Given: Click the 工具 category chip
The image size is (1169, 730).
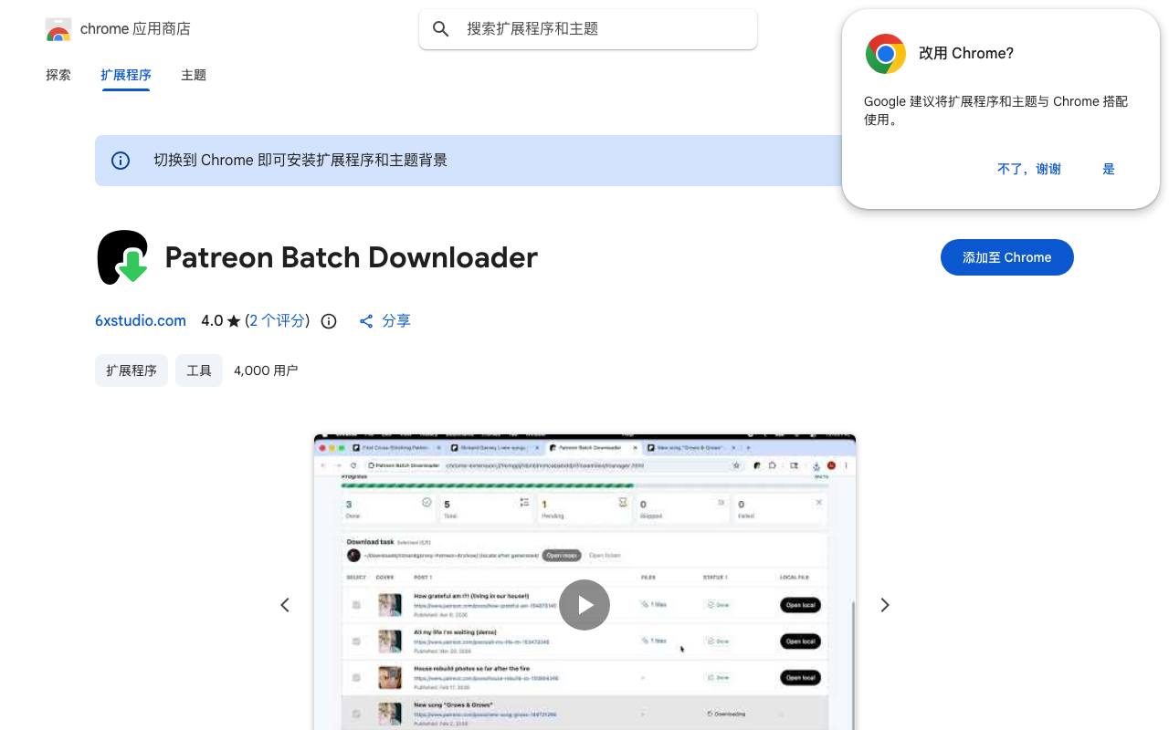Looking at the screenshot, I should [x=199, y=370].
